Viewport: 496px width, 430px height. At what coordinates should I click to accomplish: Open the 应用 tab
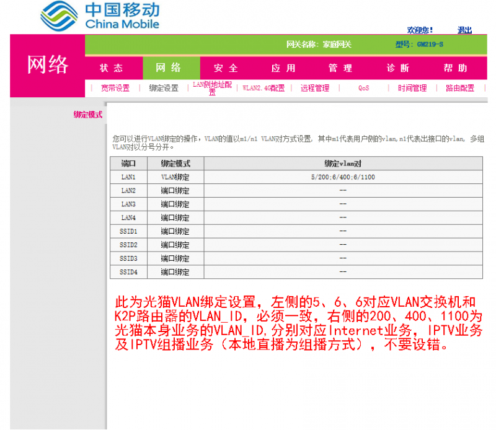(x=283, y=68)
